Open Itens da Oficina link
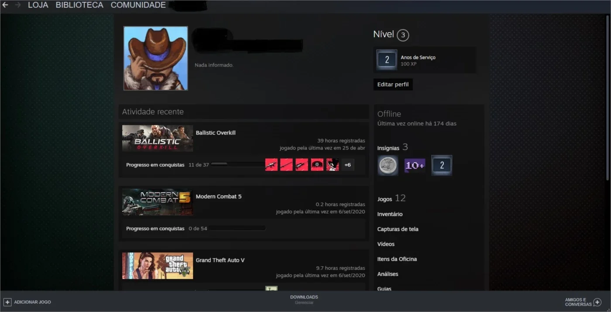Image resolution: width=611 pixels, height=312 pixels. pyautogui.click(x=397, y=259)
